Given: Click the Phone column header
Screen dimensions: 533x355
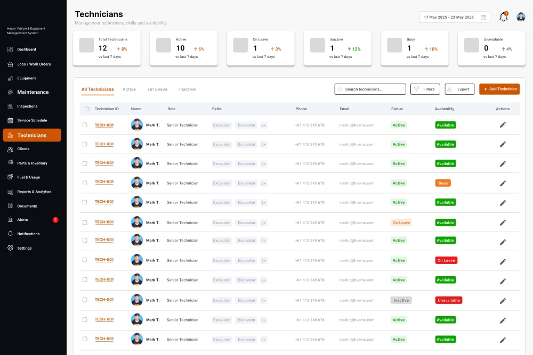Looking at the screenshot, I should point(301,109).
